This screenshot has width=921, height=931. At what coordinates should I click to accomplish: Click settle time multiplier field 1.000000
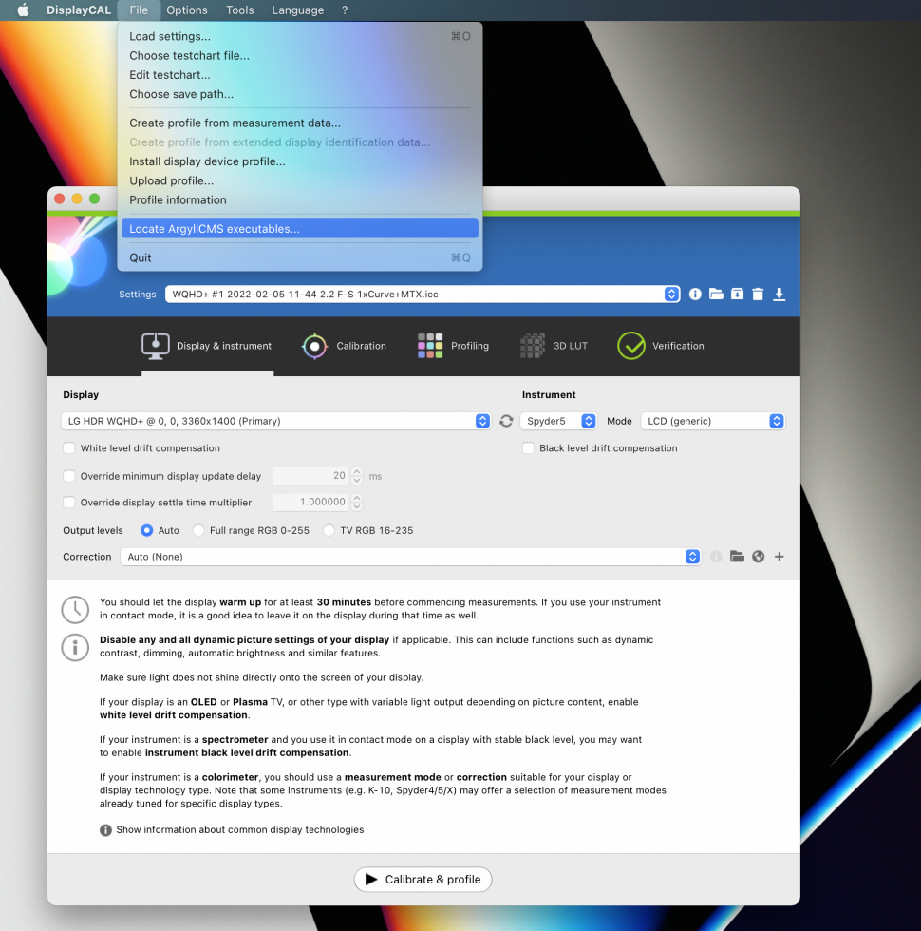(x=311, y=503)
